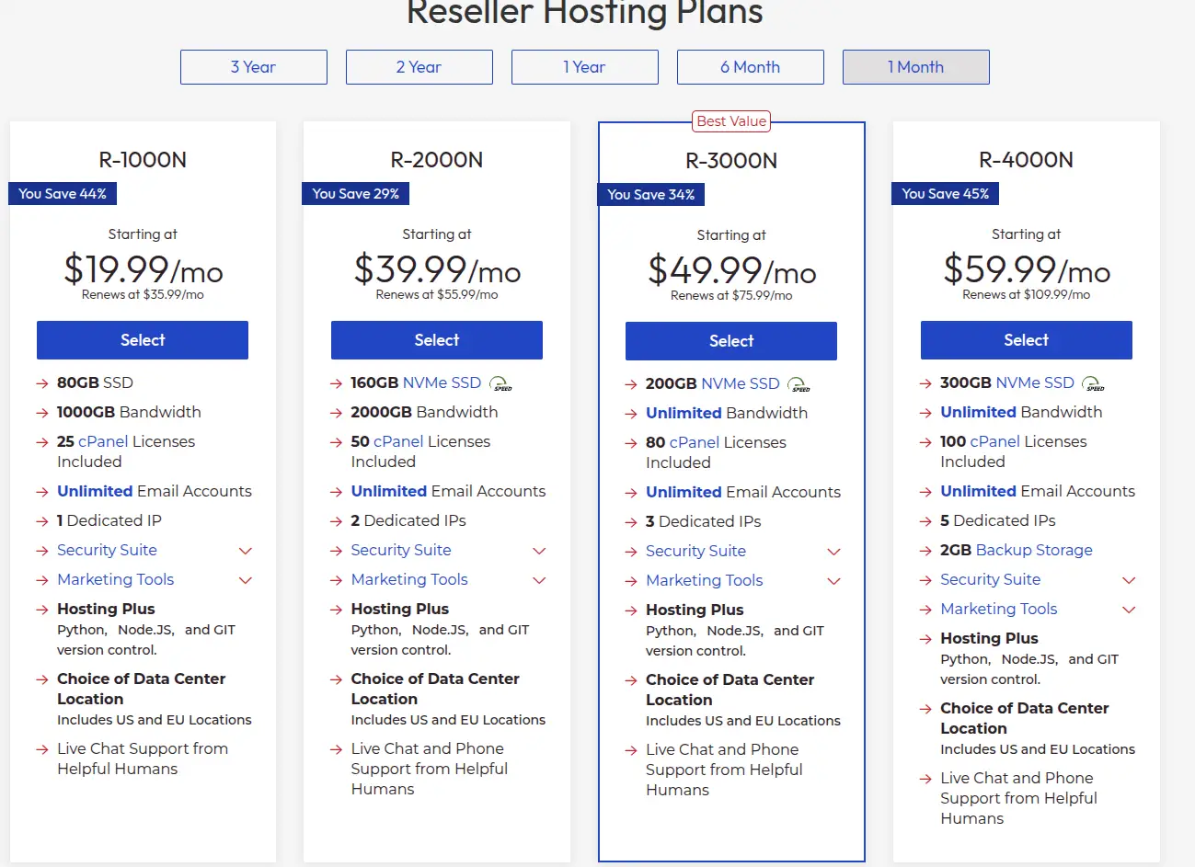Click the NVMe speed icon in R-4000N
The width and height of the screenshot is (1195, 867).
pos(1093,383)
